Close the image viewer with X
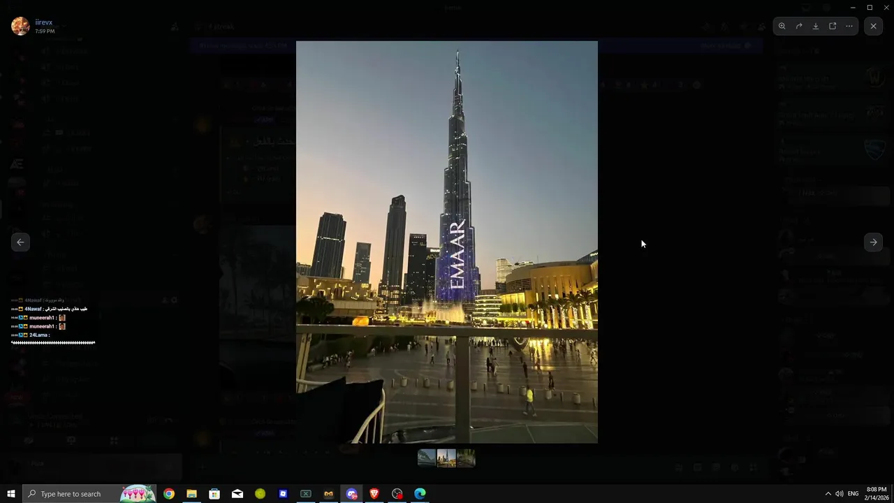The image size is (894, 503). coord(873,26)
